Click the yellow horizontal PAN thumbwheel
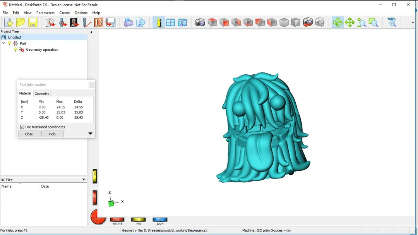418x235 pixels. coord(138,220)
